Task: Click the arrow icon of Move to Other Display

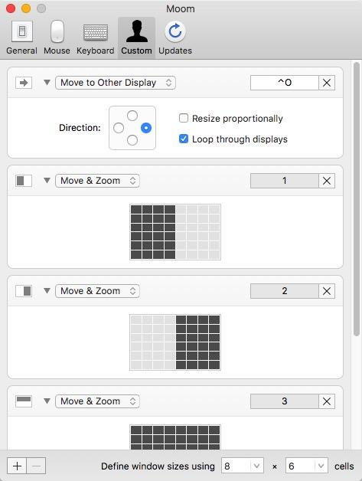Action: pyautogui.click(x=24, y=83)
